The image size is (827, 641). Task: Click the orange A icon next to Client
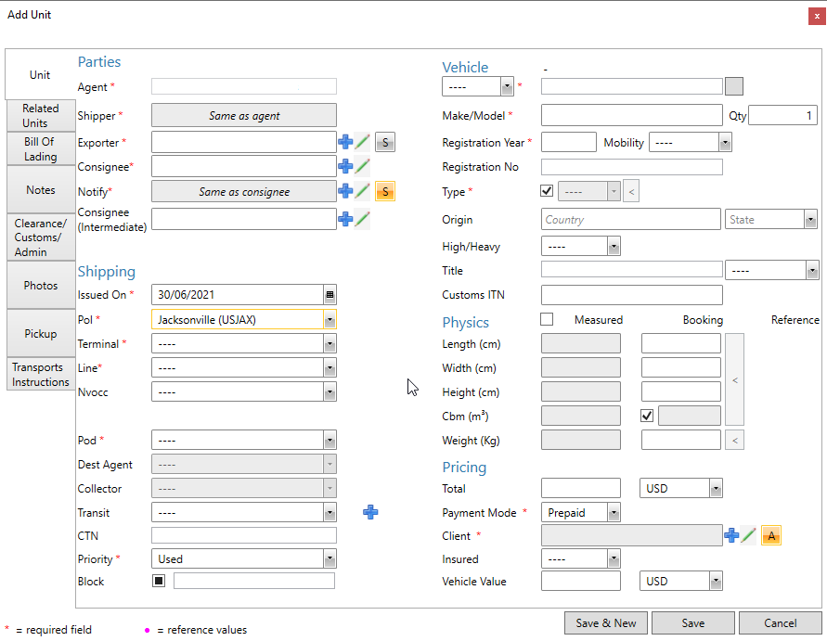pos(771,535)
